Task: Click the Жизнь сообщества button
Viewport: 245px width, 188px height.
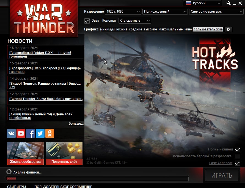Action: [x=25, y=162]
